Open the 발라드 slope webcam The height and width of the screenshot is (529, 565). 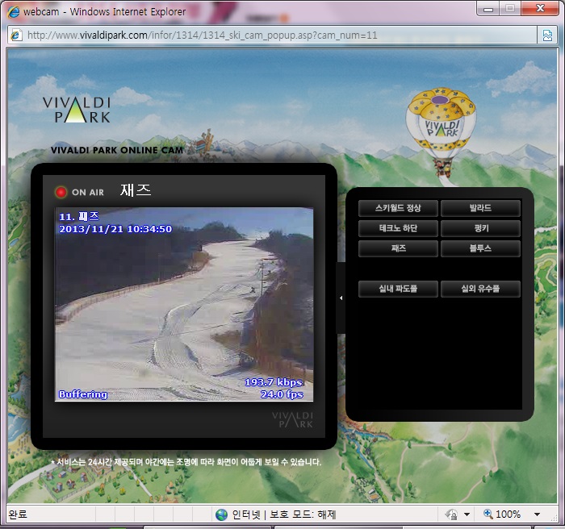click(x=480, y=208)
